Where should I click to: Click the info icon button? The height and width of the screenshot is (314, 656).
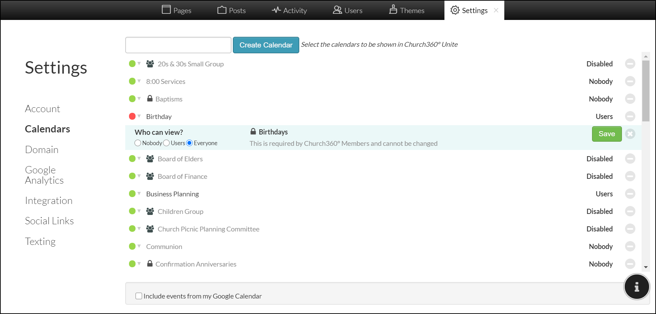coord(636,287)
